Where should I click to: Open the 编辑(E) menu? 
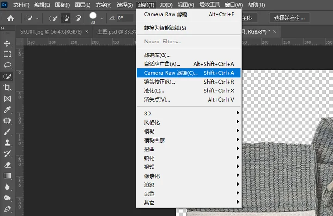[x=42, y=5]
